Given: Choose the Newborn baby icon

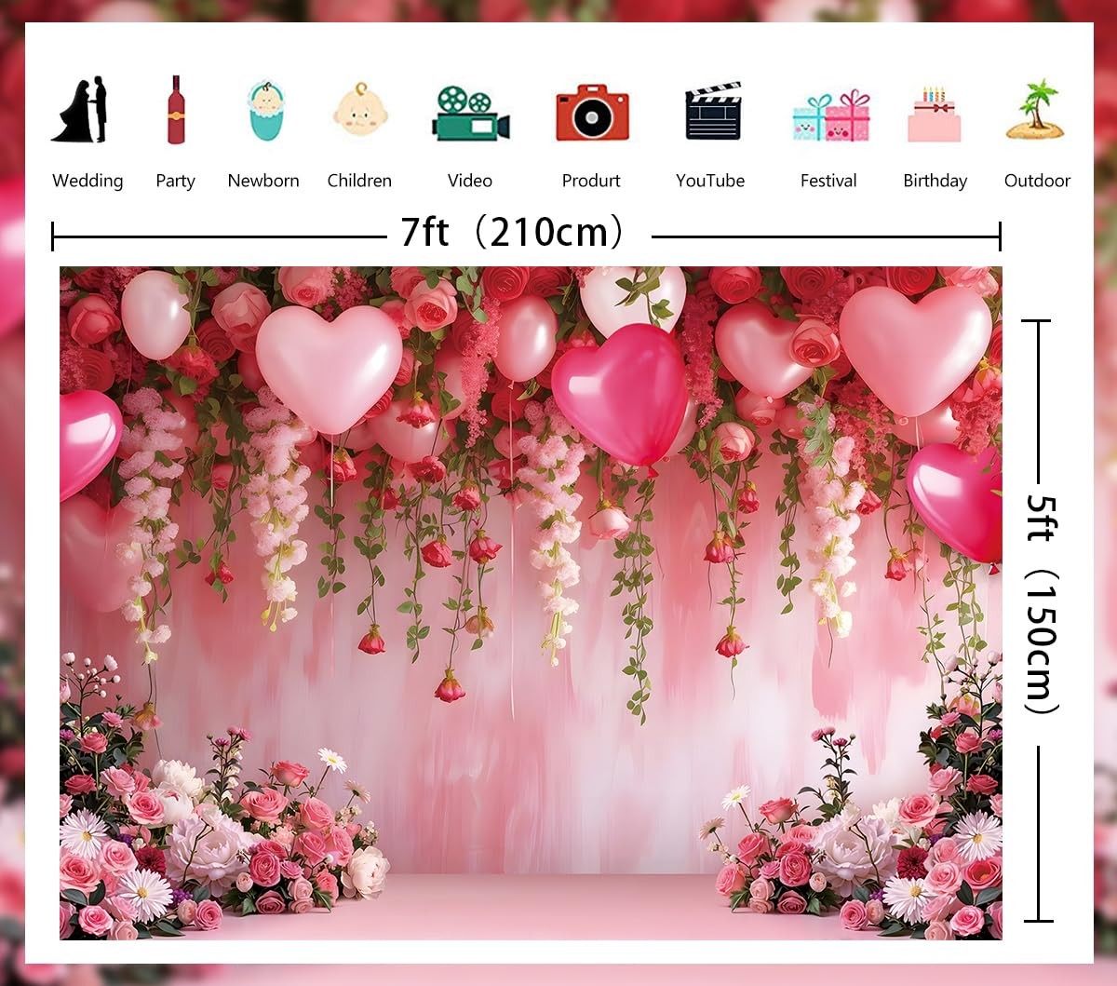Looking at the screenshot, I should click(x=265, y=111).
